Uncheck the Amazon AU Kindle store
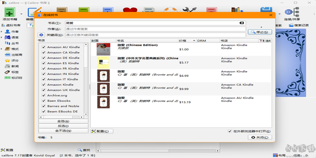Screen dimensions: 316x158 point(44,47)
